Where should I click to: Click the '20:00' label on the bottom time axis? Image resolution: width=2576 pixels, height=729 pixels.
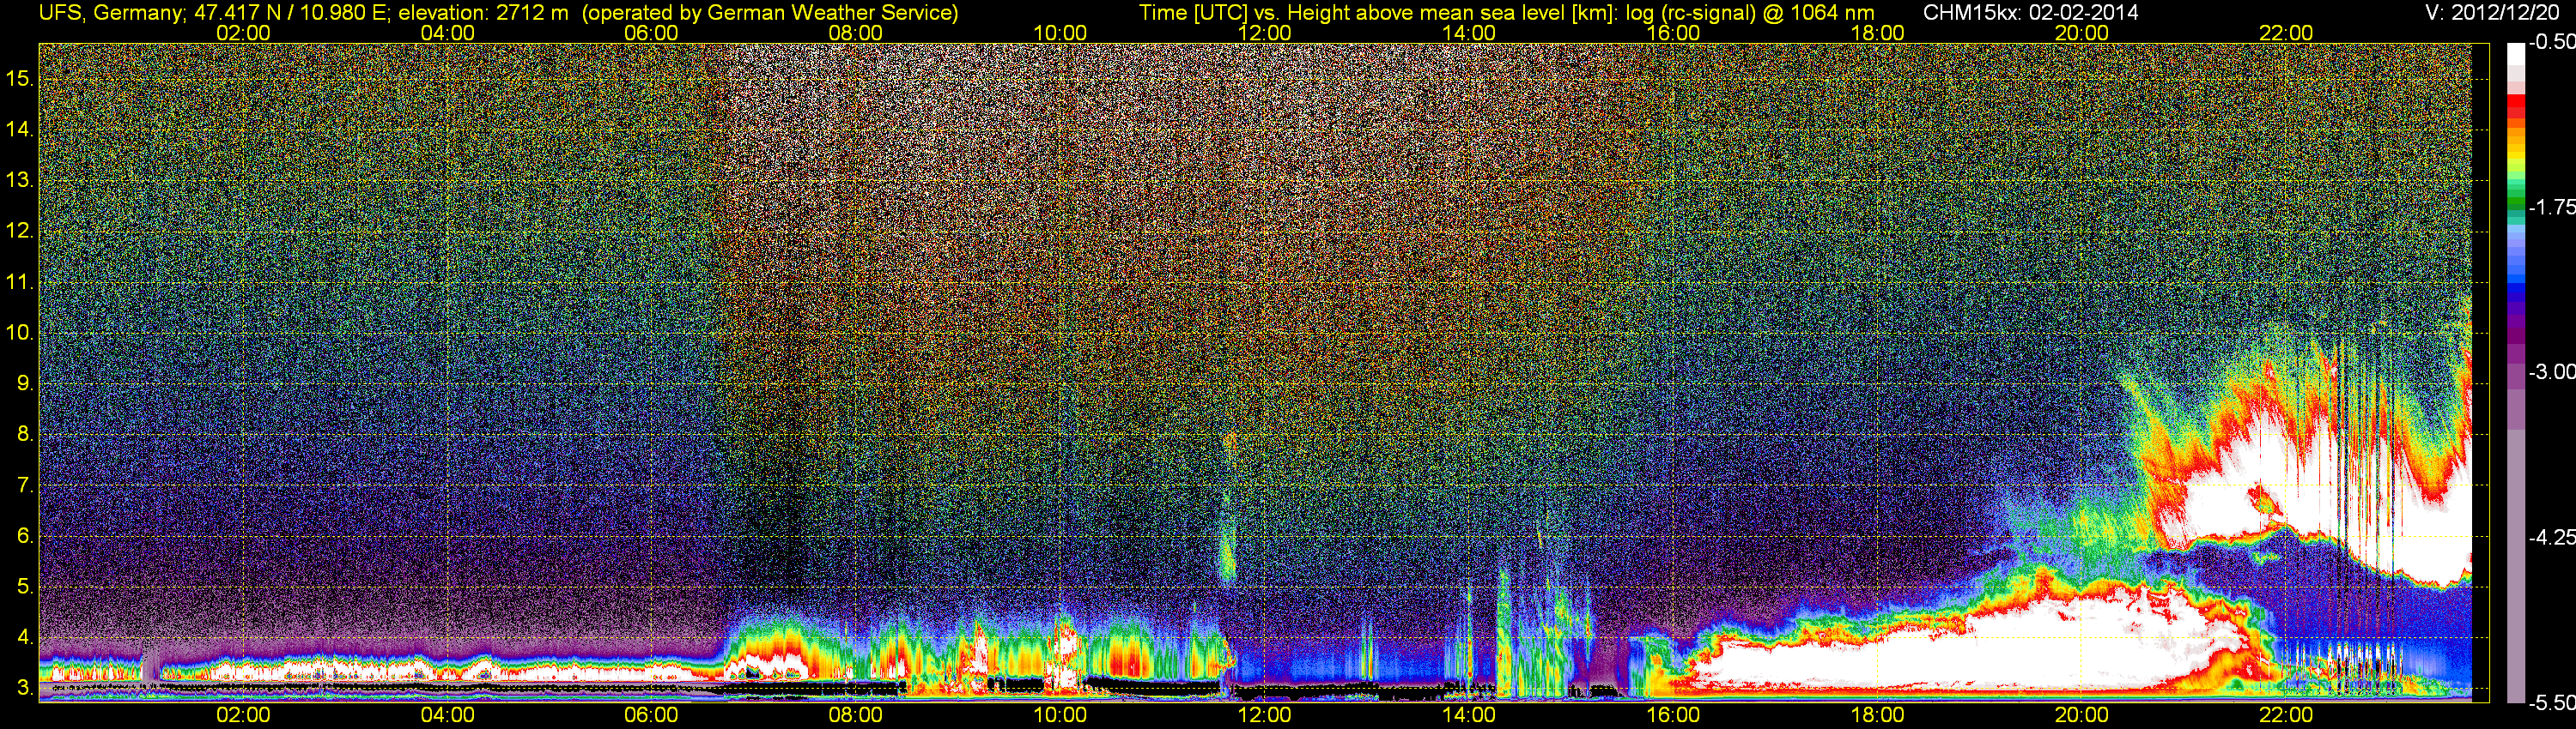click(x=2082, y=715)
